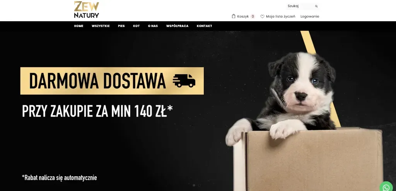The image size is (396, 191).
Task: Open the WhatsApp chat bubble
Action: [x=386, y=187]
